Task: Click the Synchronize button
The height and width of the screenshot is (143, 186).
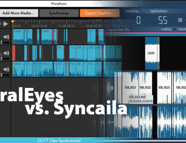Action: point(59,13)
